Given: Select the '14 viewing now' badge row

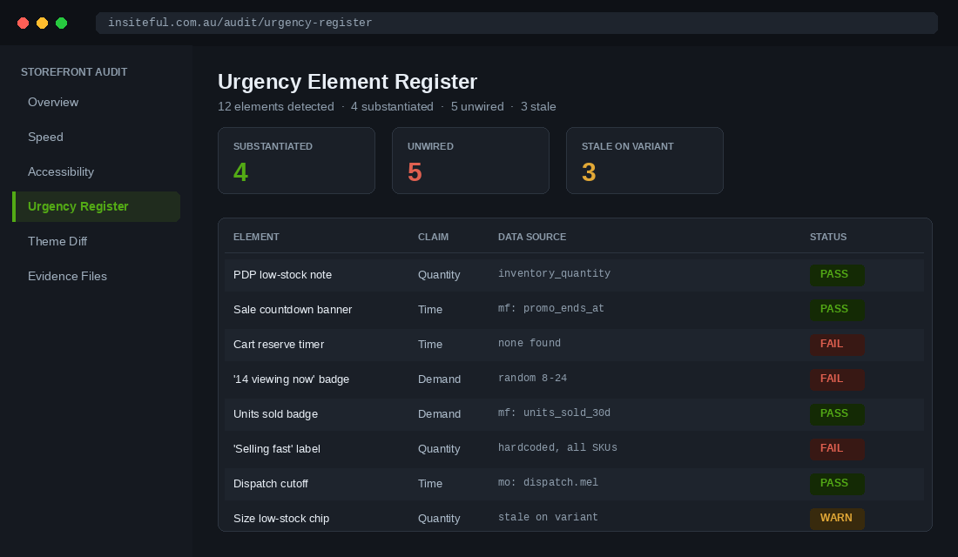Looking at the screenshot, I should pos(574,379).
